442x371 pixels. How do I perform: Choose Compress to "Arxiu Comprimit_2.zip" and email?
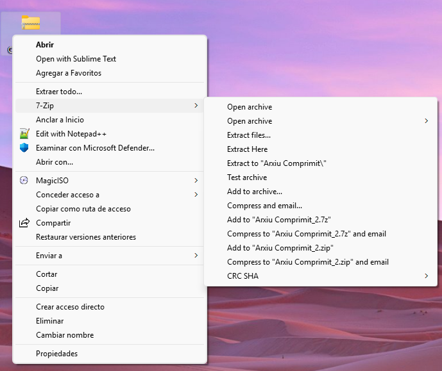321,262
